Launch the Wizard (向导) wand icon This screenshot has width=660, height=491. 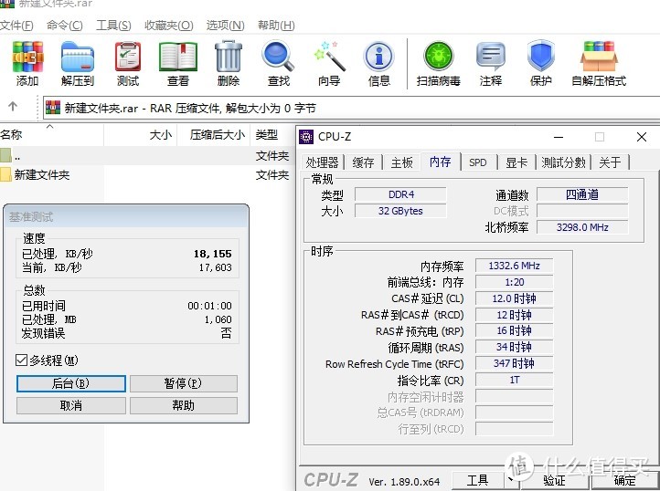click(329, 64)
